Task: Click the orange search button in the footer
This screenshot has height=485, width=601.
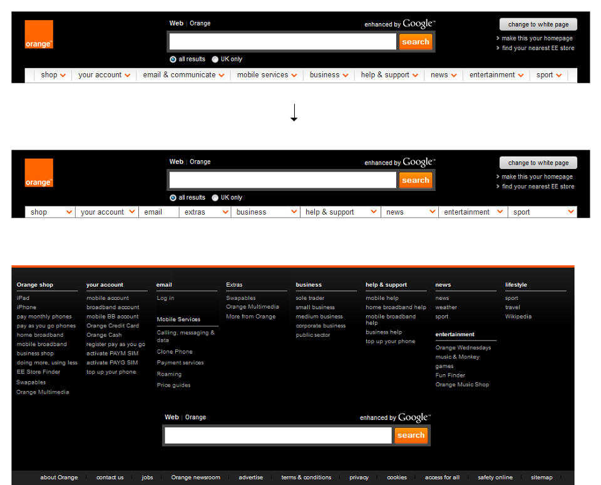Action: (411, 436)
